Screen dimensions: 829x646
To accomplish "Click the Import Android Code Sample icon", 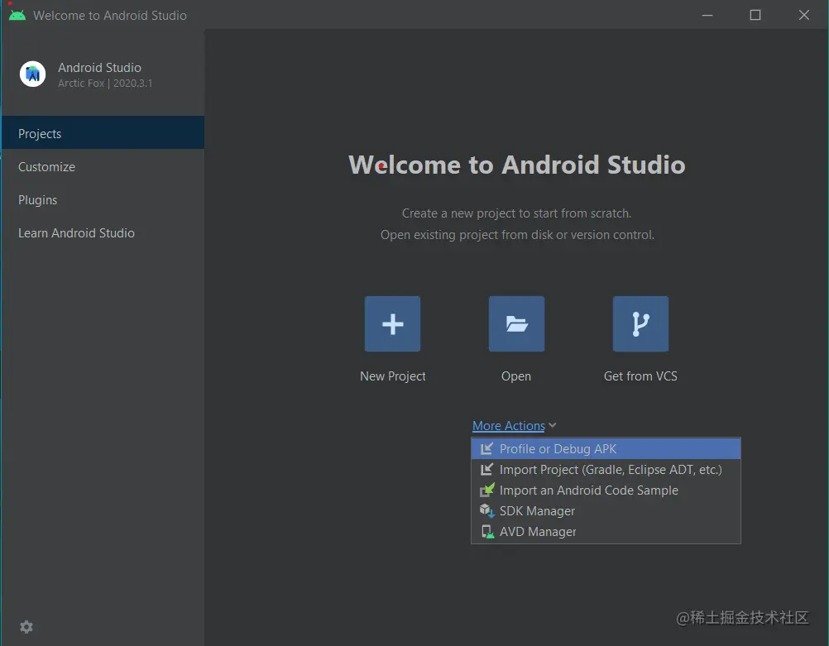I will [x=487, y=490].
